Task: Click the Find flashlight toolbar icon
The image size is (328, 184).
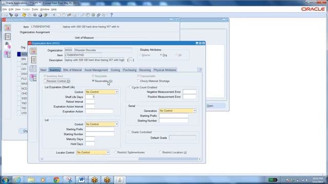Action: pos(11,15)
